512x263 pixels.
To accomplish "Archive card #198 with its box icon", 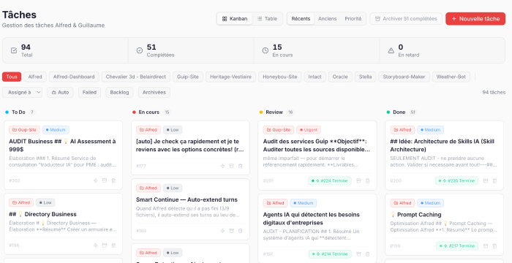I will tap(105, 245).
